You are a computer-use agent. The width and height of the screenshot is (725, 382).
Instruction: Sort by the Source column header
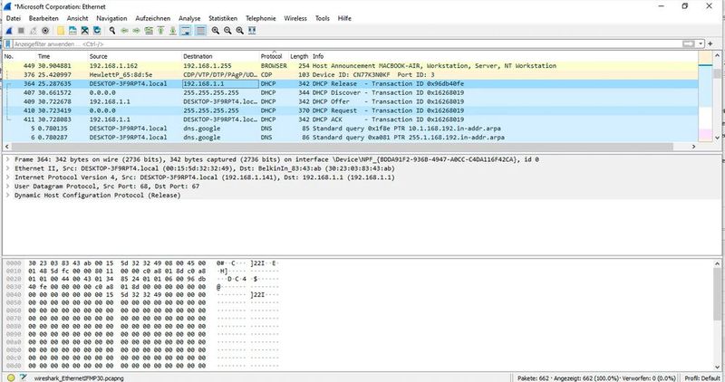134,56
